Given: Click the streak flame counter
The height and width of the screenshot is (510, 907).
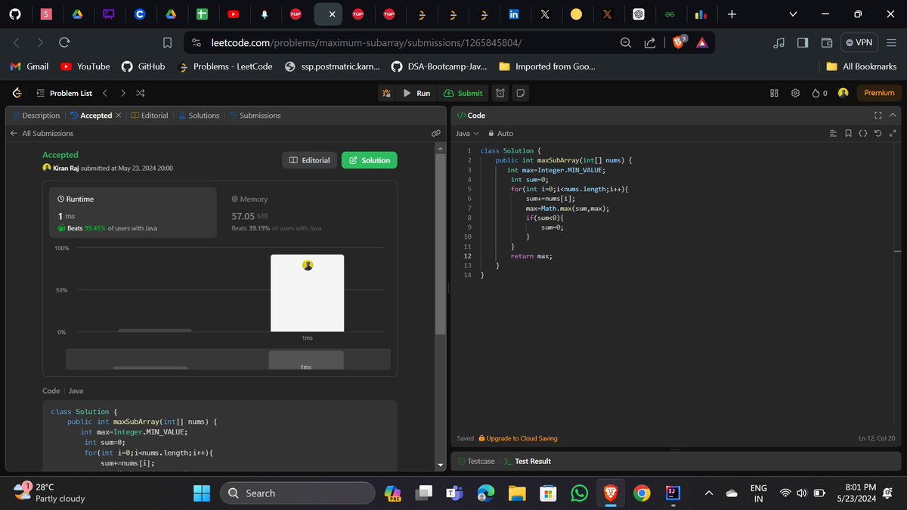Looking at the screenshot, I should [x=820, y=93].
